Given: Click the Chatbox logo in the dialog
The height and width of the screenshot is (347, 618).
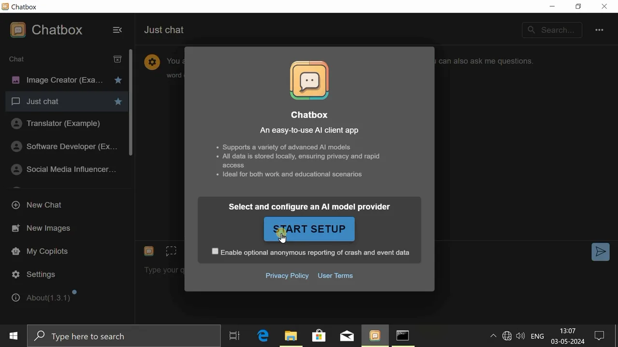Looking at the screenshot, I should tap(309, 80).
